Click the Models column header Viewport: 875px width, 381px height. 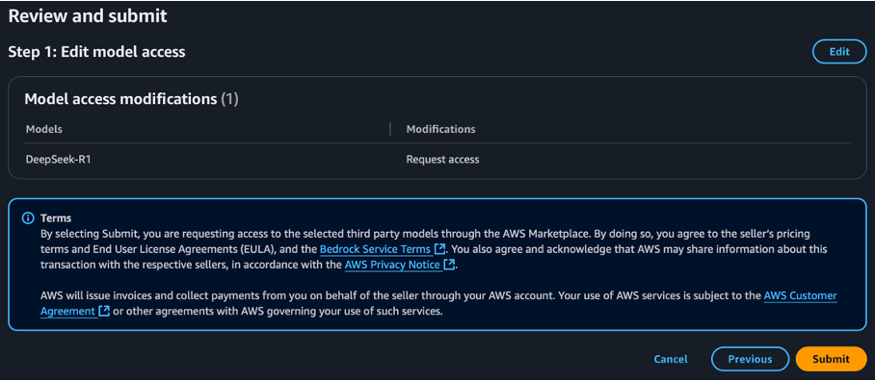(x=44, y=129)
